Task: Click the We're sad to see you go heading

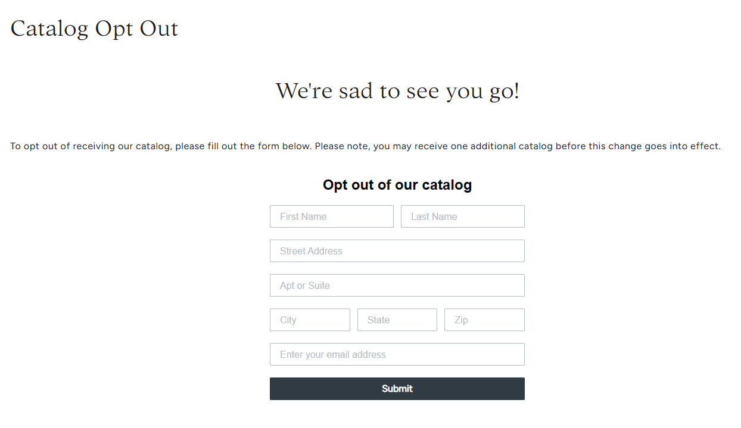Action: point(397,91)
